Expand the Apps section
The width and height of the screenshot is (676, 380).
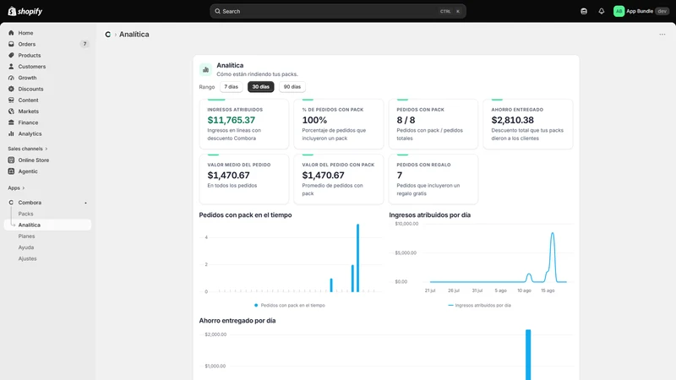pos(16,187)
